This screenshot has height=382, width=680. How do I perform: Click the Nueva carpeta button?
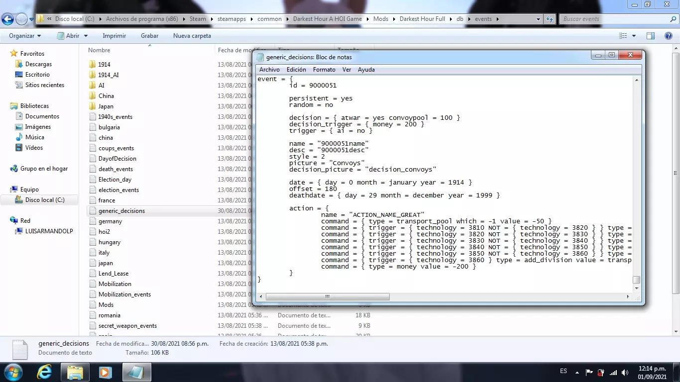pos(192,36)
